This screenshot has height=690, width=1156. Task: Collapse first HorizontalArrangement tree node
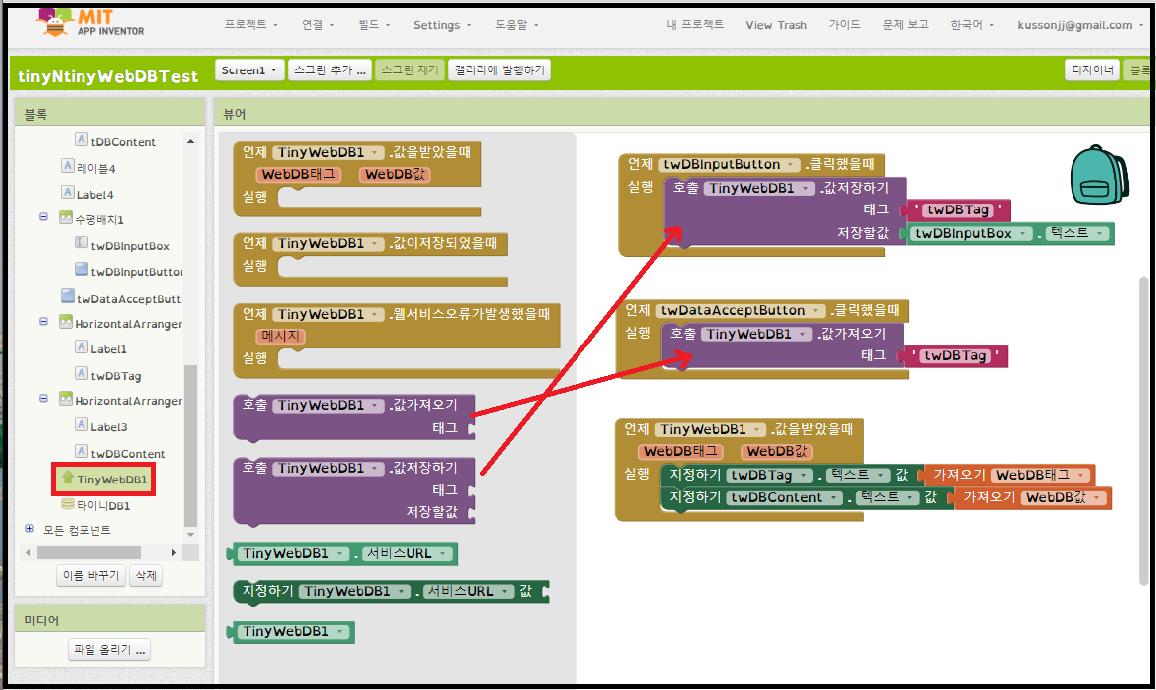coord(43,321)
